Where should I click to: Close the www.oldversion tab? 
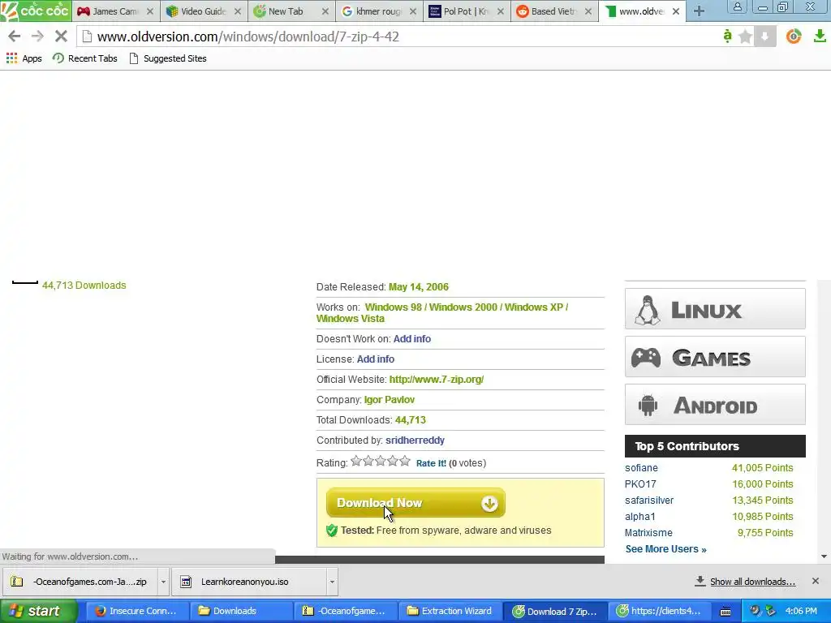coord(676,11)
